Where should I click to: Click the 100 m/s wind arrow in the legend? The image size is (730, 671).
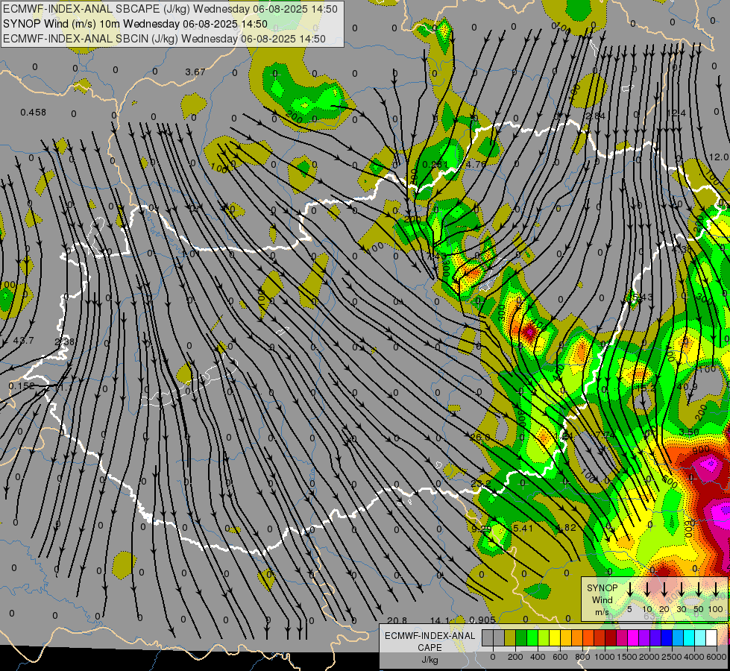tap(716, 590)
